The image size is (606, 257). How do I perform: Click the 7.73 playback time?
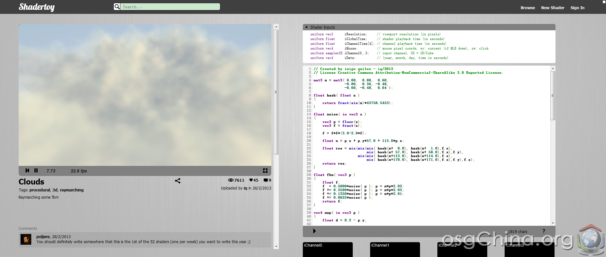(51, 171)
